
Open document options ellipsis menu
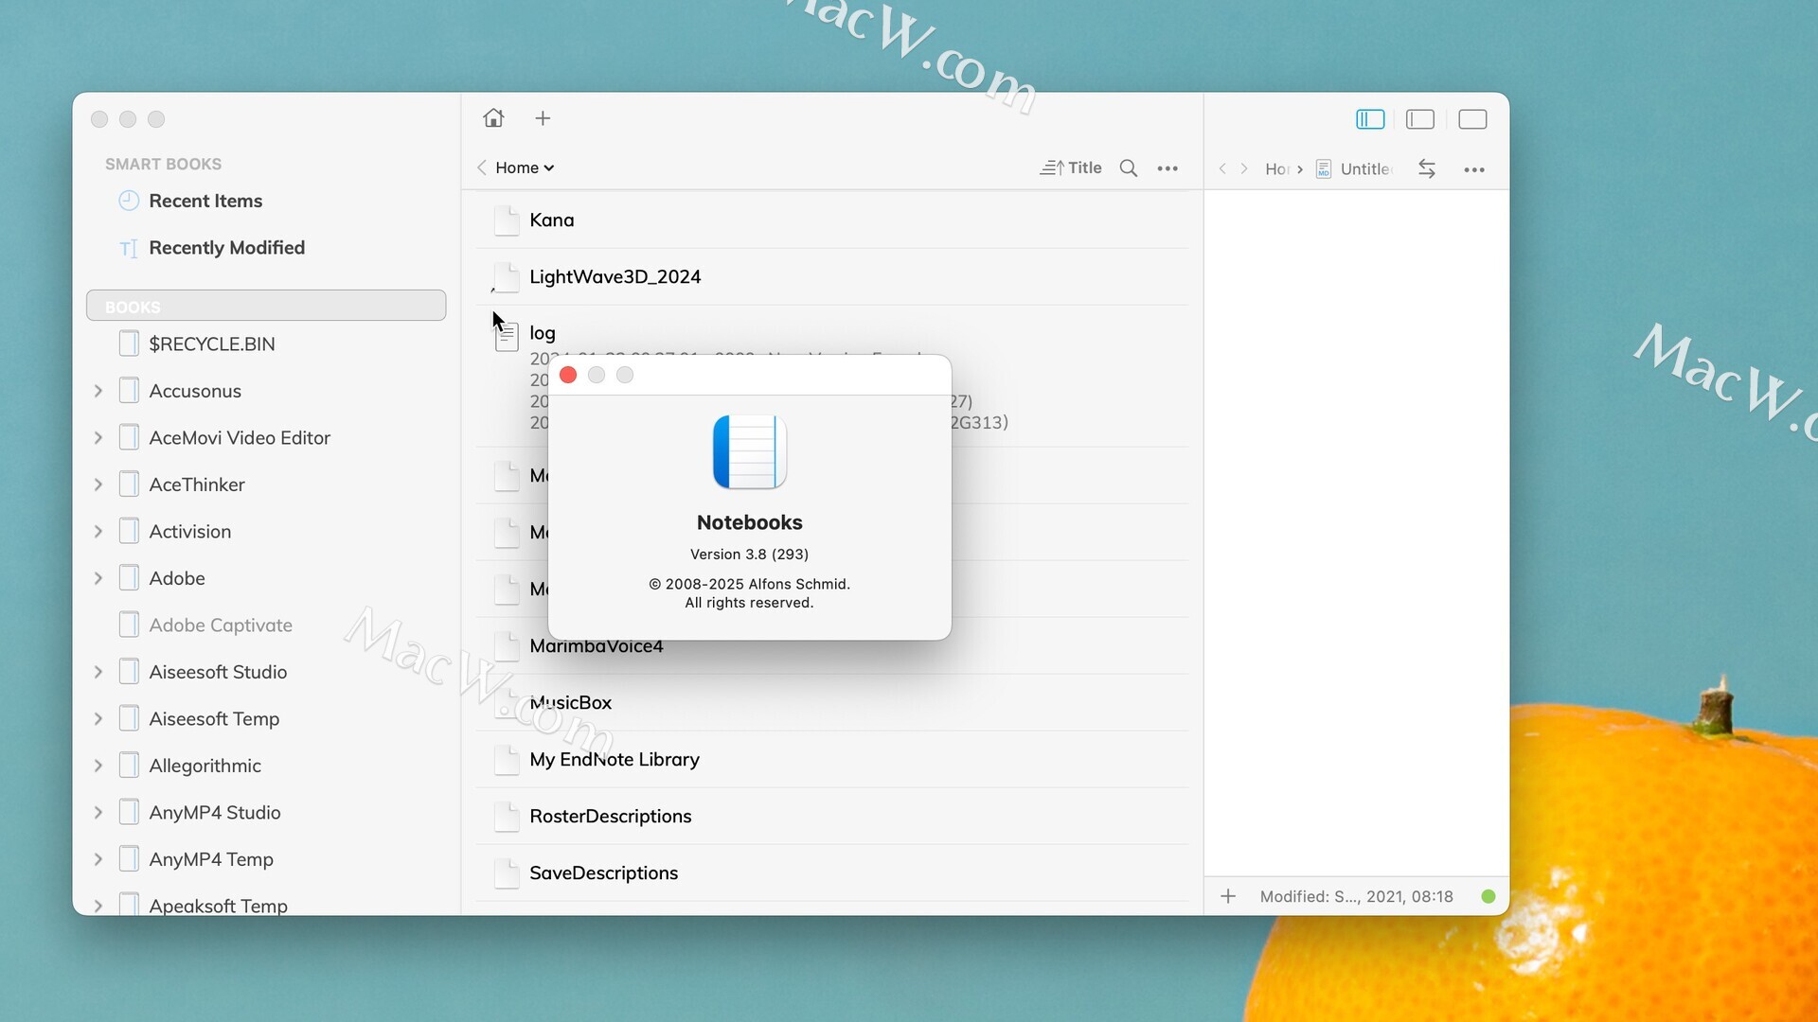[x=1474, y=169]
